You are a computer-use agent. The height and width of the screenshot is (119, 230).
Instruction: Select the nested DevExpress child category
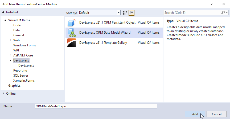(26, 65)
